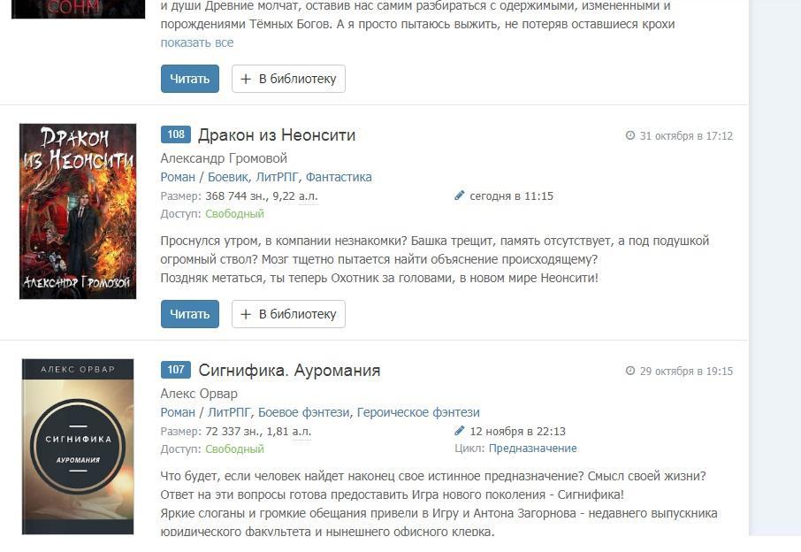This screenshot has height=552, width=801.
Task: Open the Сигнифика. Ауромания title link
Action: point(290,370)
